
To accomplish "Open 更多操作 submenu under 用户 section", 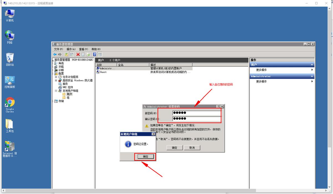I will pos(282,70).
